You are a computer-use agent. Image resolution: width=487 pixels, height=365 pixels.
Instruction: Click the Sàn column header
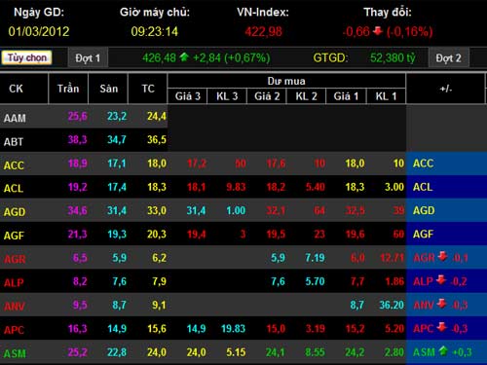[108, 89]
